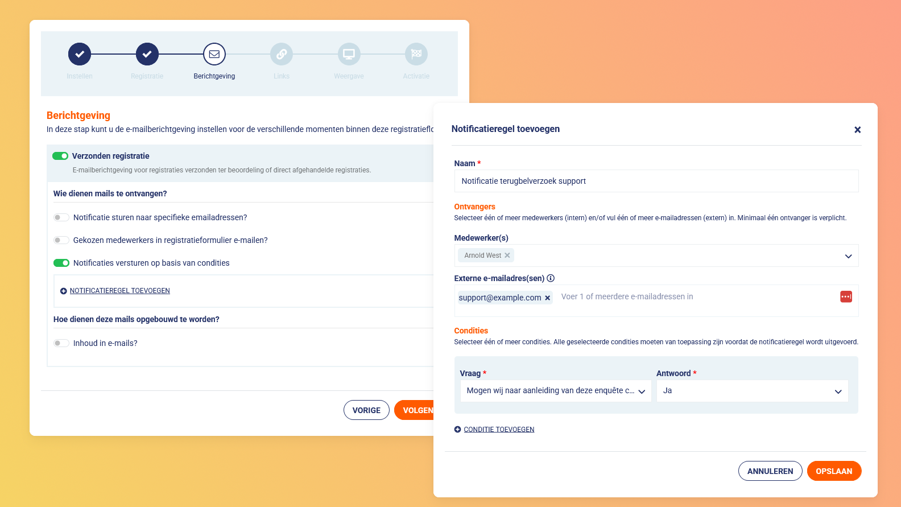
Task: Remove the Arnold West tag
Action: click(507, 255)
